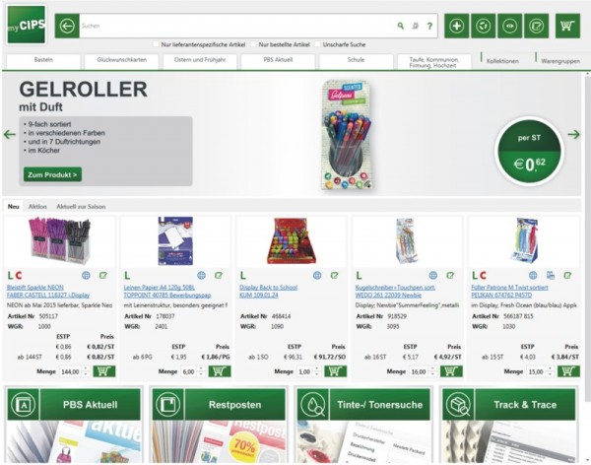Switch to the Aktion tab
Image resolution: width=591 pixels, height=465 pixels.
[37, 206]
